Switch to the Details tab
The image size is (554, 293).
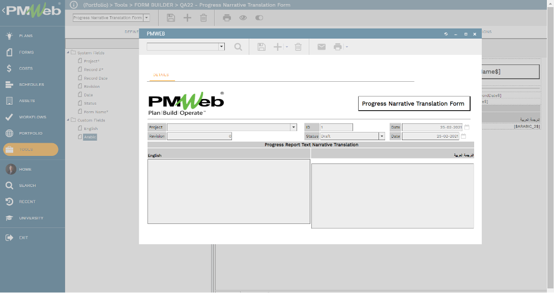(161, 75)
